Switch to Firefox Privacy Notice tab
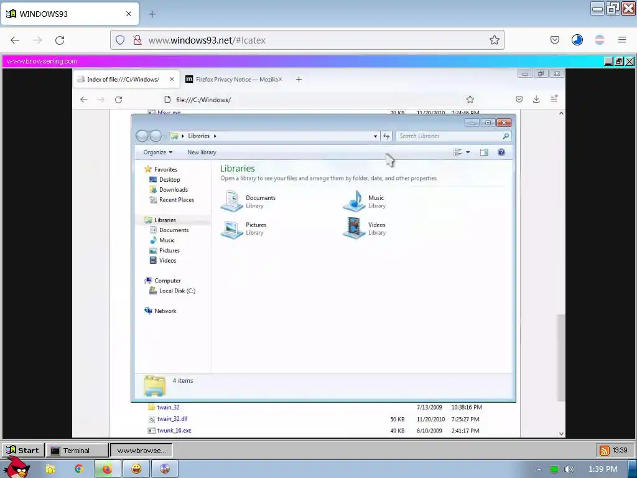The image size is (637, 478). pos(234,79)
